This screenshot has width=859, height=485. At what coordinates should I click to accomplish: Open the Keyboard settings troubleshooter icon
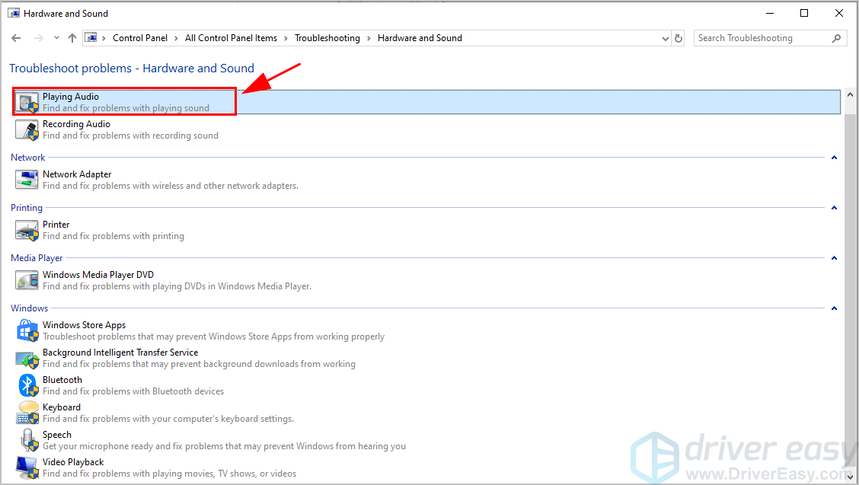tap(27, 413)
